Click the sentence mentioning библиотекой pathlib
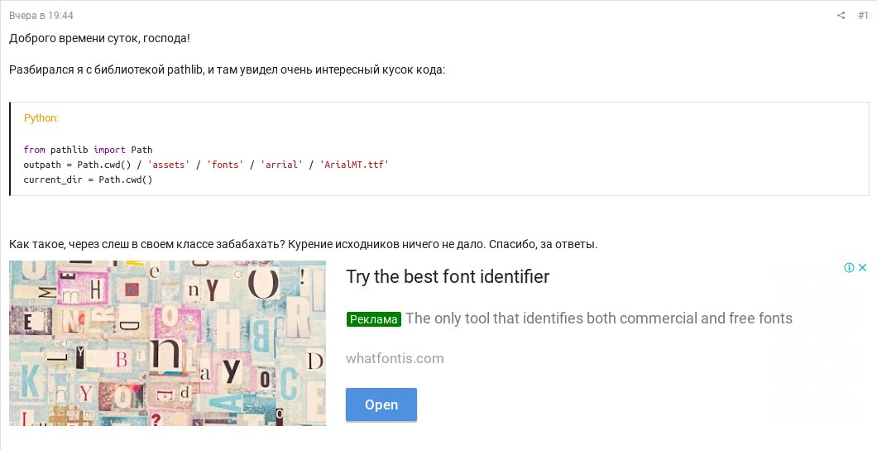The width and height of the screenshot is (877, 450). (227, 69)
